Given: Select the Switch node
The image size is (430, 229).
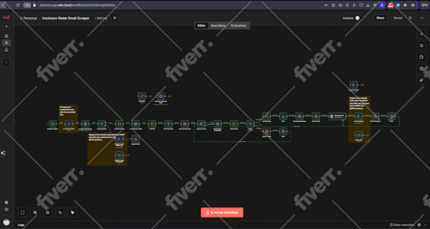Looking at the screenshot, I should point(250,124).
